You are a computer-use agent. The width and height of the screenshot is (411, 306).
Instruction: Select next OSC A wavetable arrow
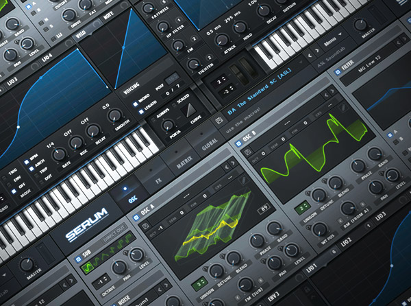pos(232,163)
